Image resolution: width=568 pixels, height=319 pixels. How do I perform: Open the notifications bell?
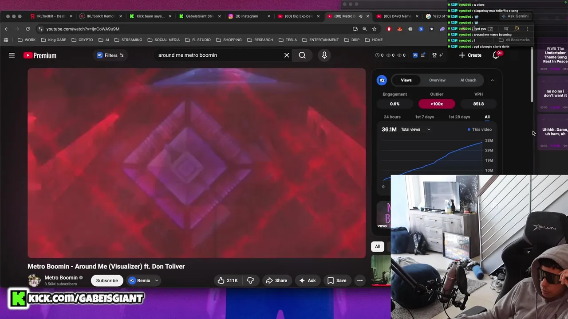pyautogui.click(x=496, y=55)
